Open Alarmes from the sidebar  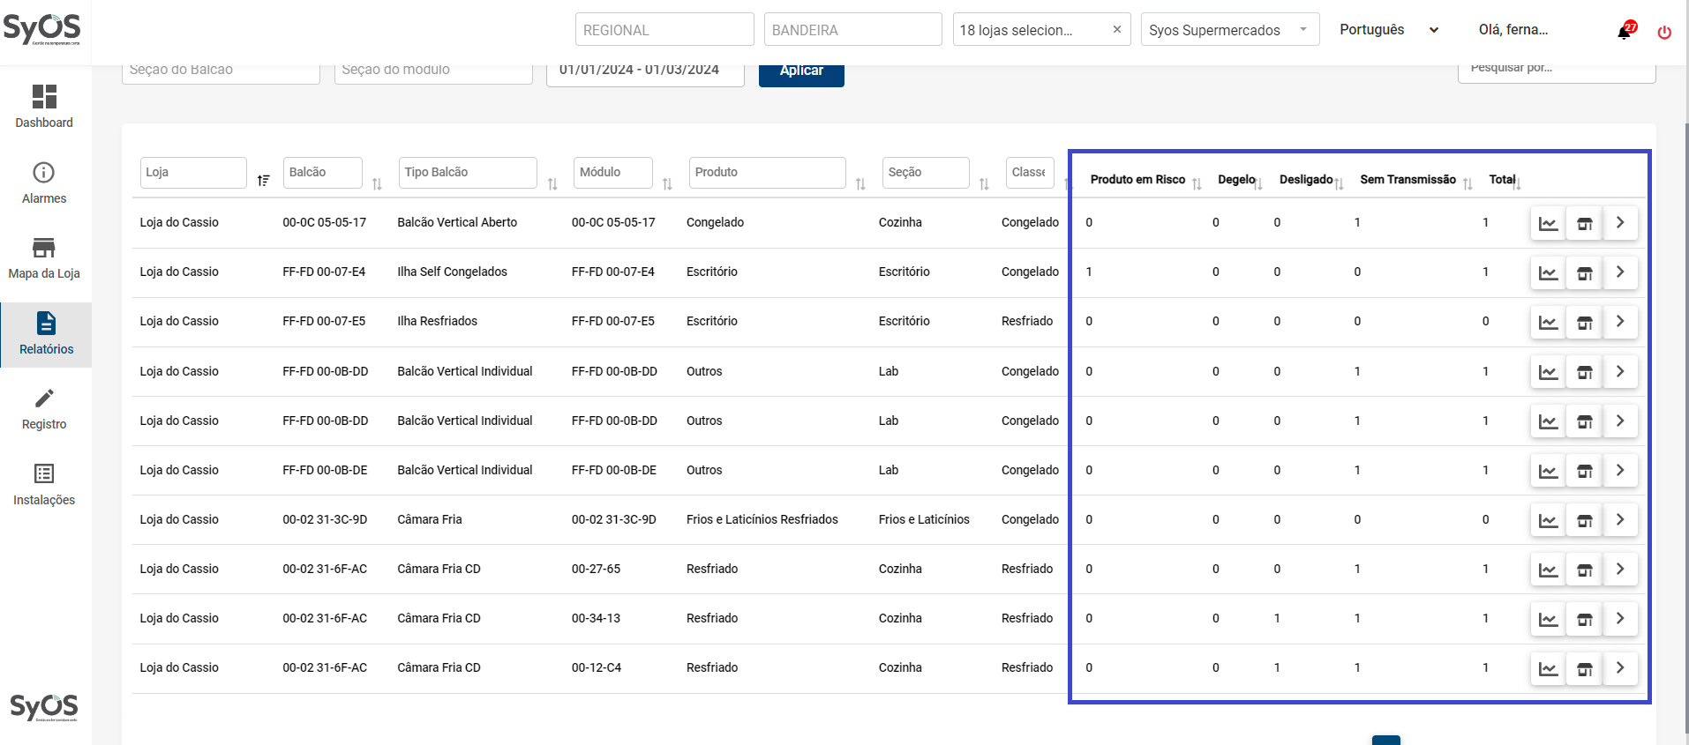click(44, 183)
